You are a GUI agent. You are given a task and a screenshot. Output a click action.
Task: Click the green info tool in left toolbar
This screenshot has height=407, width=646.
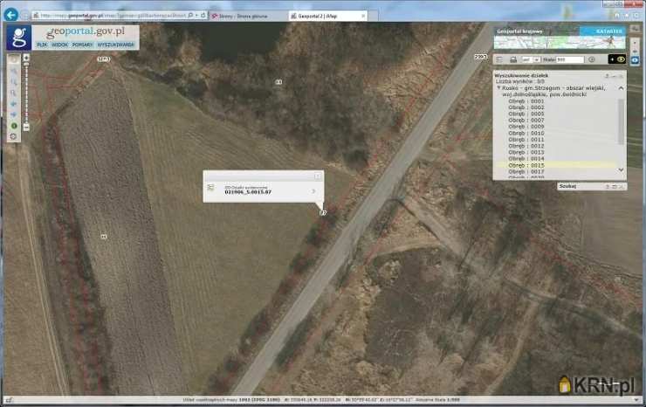pyautogui.click(x=13, y=125)
